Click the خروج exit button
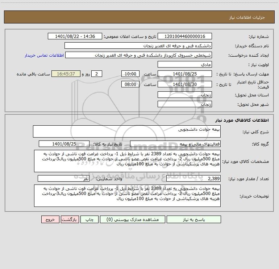Screen dimensions: 279x269 tap(50, 219)
